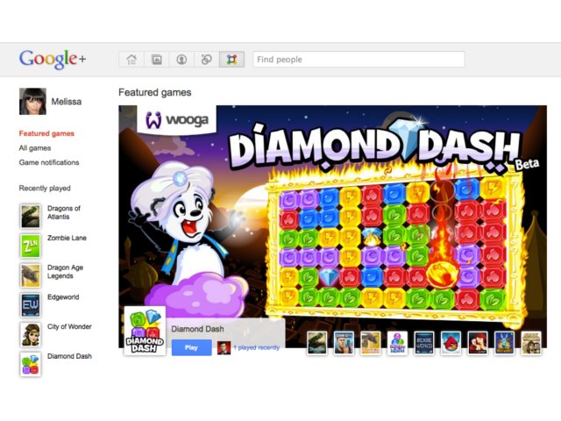Select the Games icon in toolbar

[x=231, y=60]
